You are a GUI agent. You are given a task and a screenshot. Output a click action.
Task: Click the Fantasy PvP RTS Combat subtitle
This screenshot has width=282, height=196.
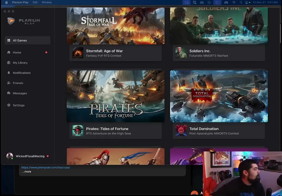point(104,56)
